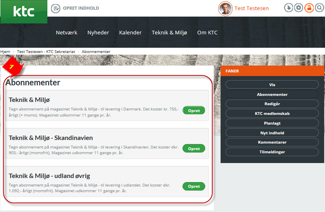Select the Nyt indhold tab
Image resolution: width=325 pixels, height=212 pixels.
point(272,133)
